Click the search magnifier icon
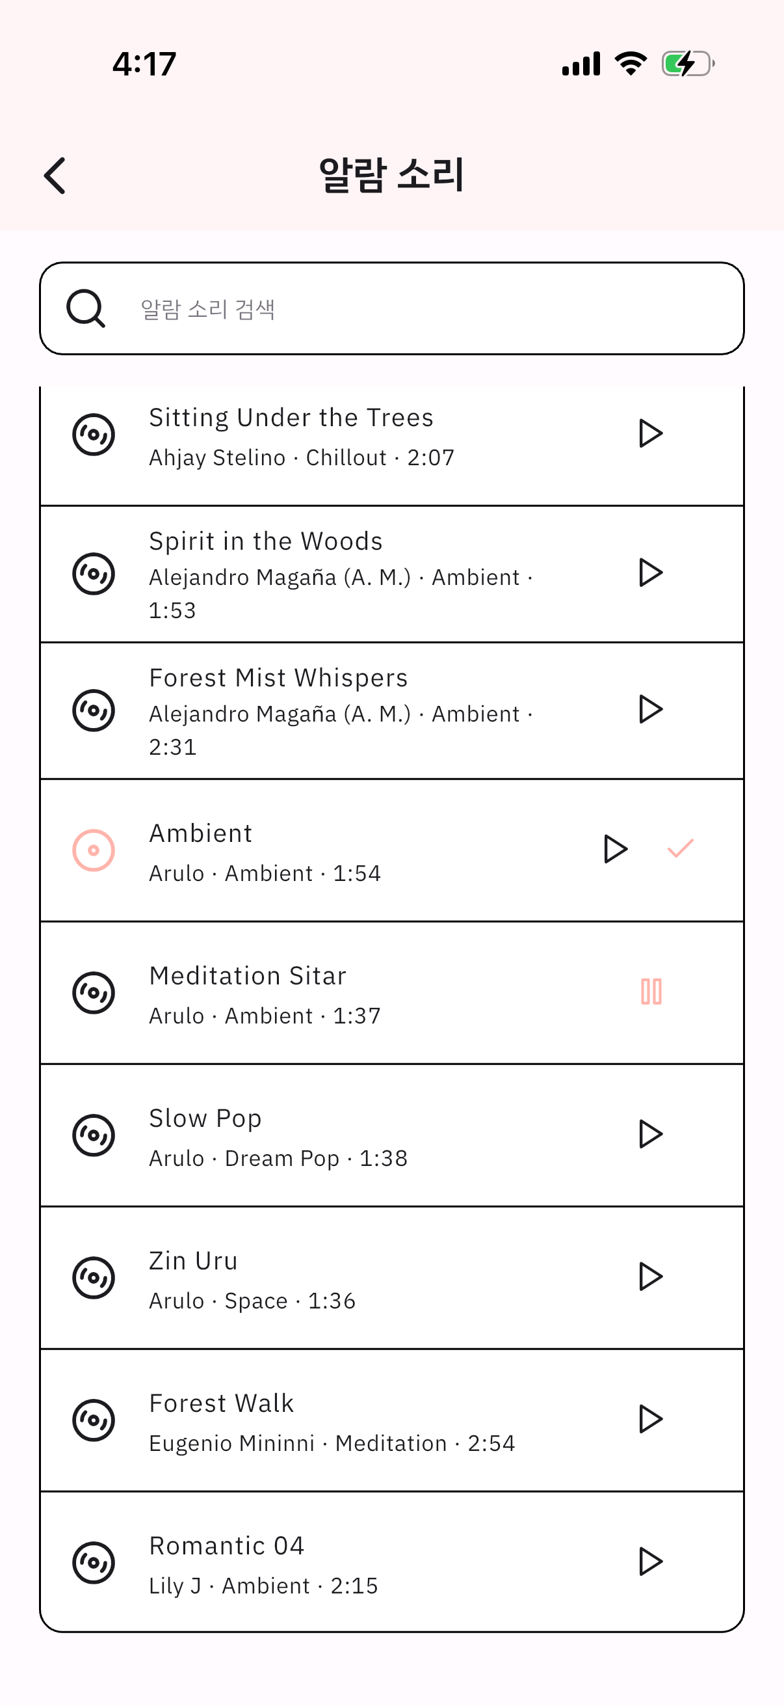The height and width of the screenshot is (1706, 784). pyautogui.click(x=86, y=308)
